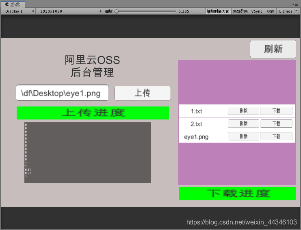Click the file path input field
The image size is (301, 230).
[x=63, y=93]
